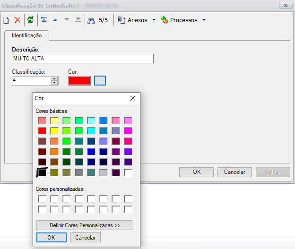Select the lime green swatch in third row
This screenshot has width=295, height=249.
point(67,141)
